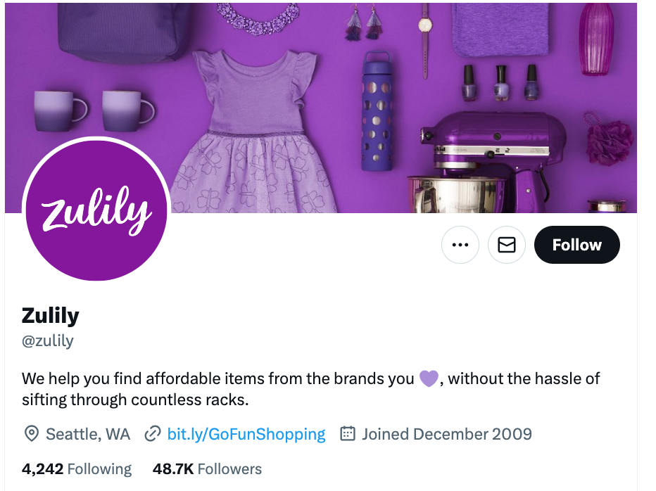Click the Zulily display name
656x491 pixels.
(x=50, y=316)
